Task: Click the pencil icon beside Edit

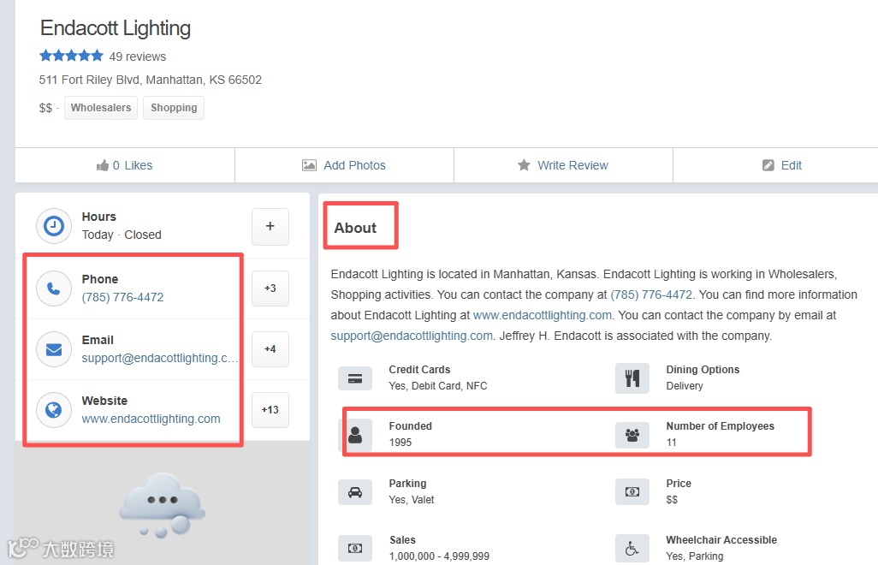Action: tap(768, 165)
